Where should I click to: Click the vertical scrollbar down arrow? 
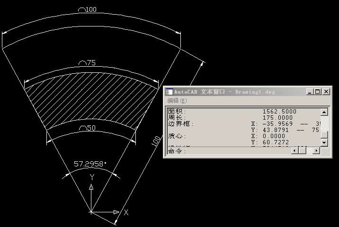coord(324,142)
